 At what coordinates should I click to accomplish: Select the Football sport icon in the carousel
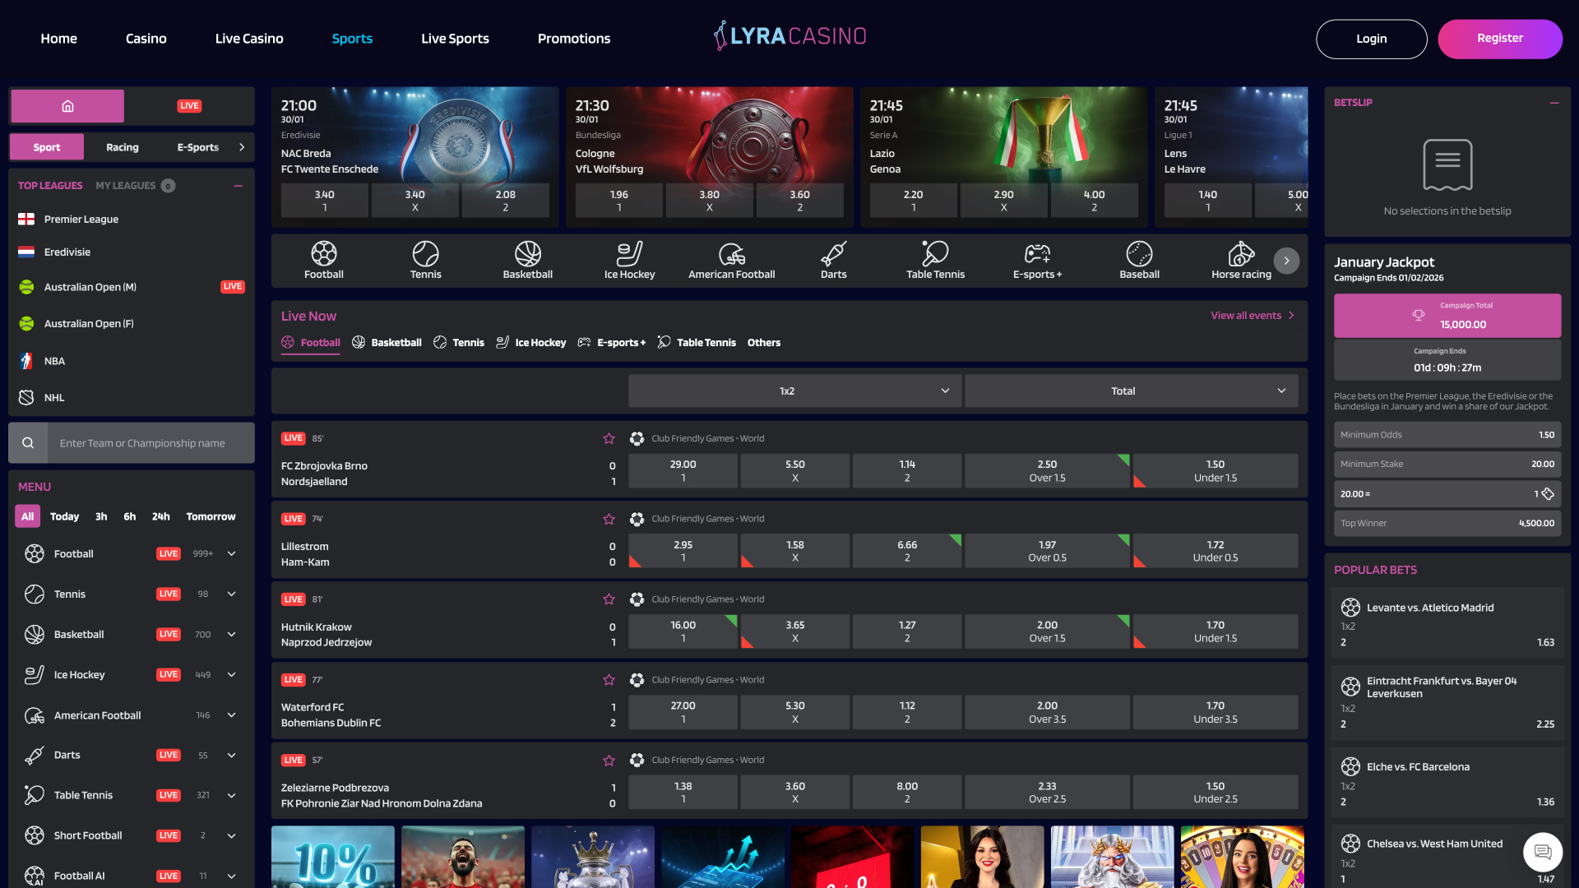(323, 260)
